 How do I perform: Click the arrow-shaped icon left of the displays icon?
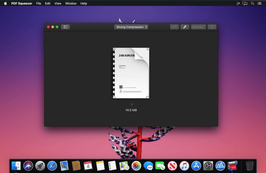click(238, 4)
